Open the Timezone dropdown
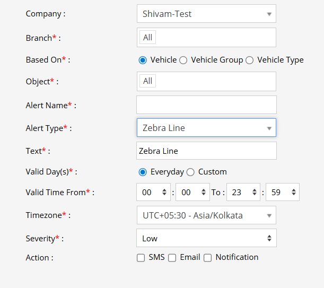The height and width of the screenshot is (288, 324). [206, 215]
